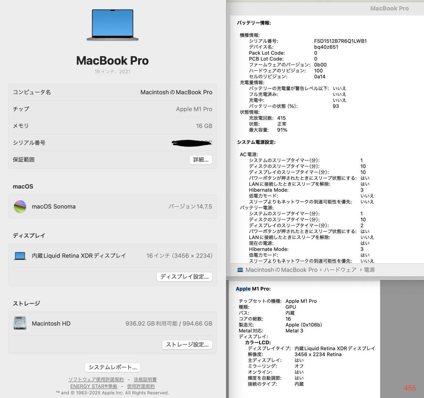Click バージョン14.7.5 version text

190,207
